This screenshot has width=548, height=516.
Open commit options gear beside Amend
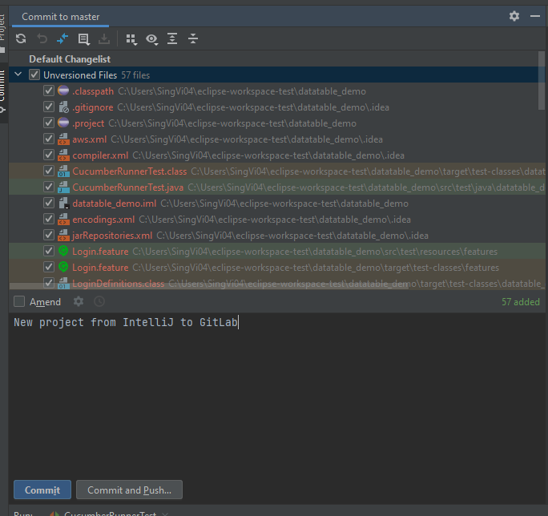(79, 301)
